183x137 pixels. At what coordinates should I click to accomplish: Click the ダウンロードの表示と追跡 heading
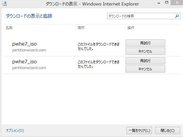(x=29, y=16)
